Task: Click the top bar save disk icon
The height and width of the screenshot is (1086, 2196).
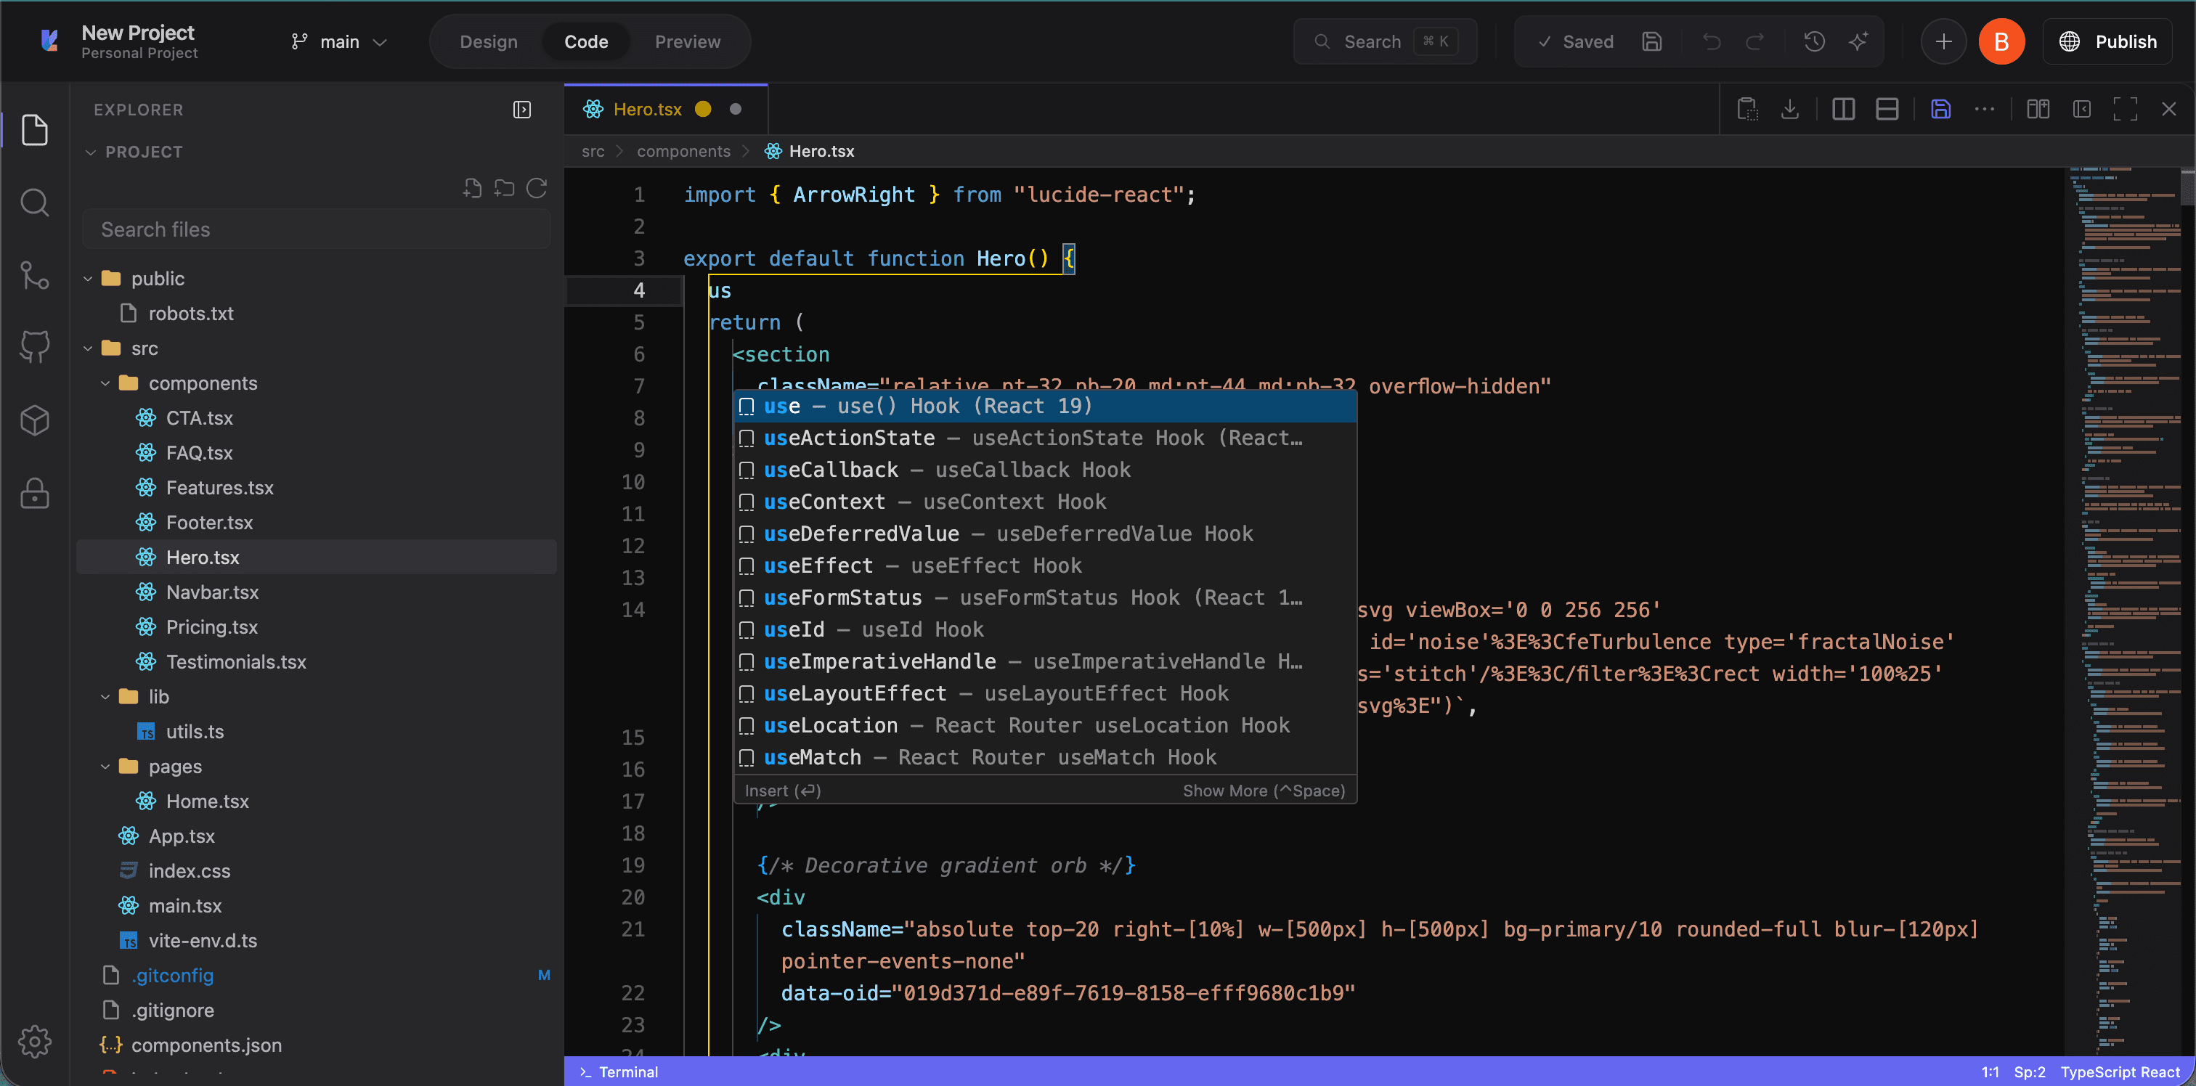Action: (x=1651, y=42)
